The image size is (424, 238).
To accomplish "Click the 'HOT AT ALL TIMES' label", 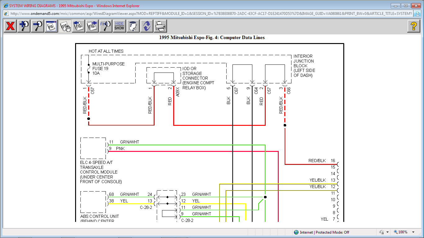I will 106,51.
